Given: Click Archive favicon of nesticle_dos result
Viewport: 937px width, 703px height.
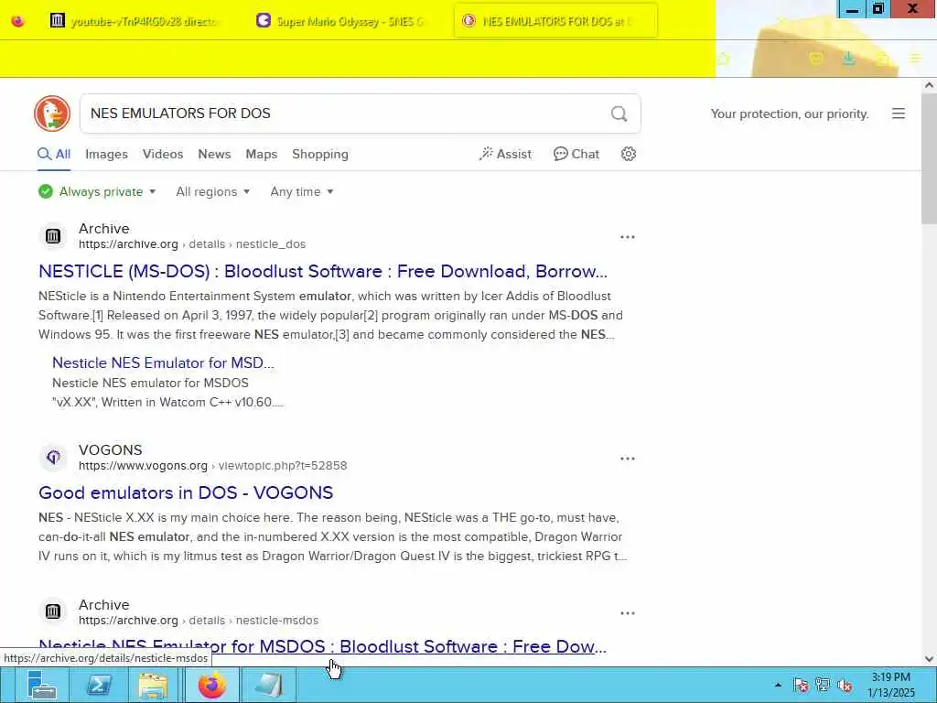Looking at the screenshot, I should coord(53,236).
